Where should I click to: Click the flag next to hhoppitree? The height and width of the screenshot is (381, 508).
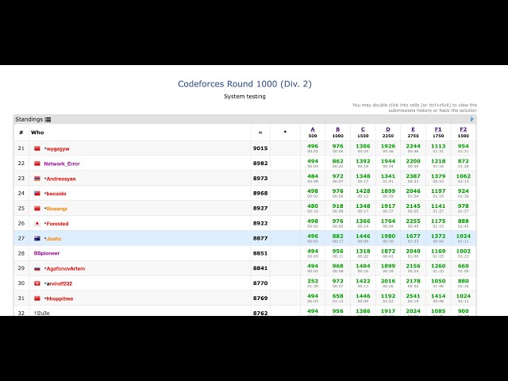point(37,298)
